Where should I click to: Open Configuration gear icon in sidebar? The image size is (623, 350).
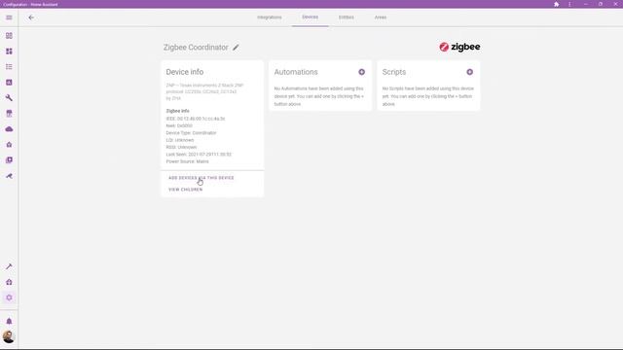click(x=9, y=297)
